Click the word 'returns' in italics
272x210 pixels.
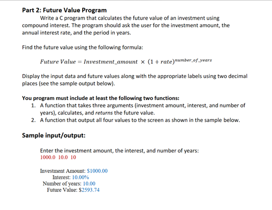pos(104,113)
